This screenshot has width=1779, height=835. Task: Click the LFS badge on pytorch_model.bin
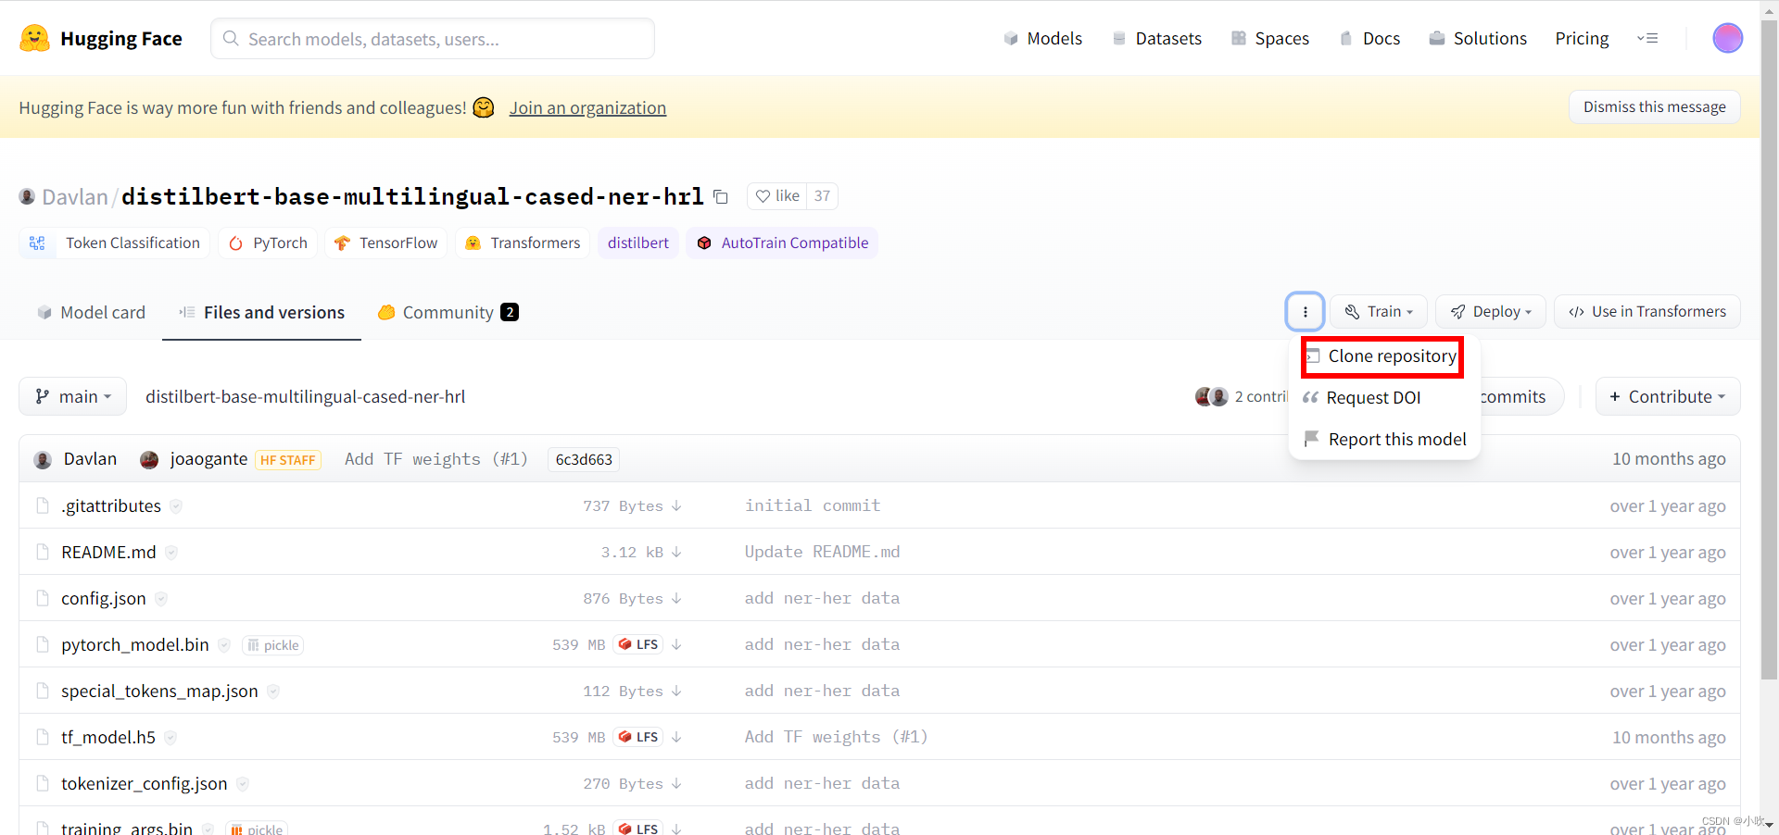637,644
